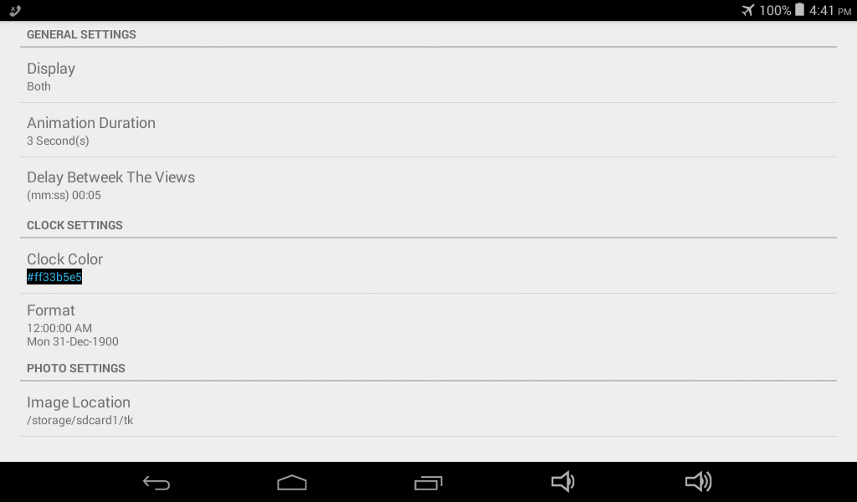Open the Image Location setting
Screen dimensions: 857x502
(428, 410)
